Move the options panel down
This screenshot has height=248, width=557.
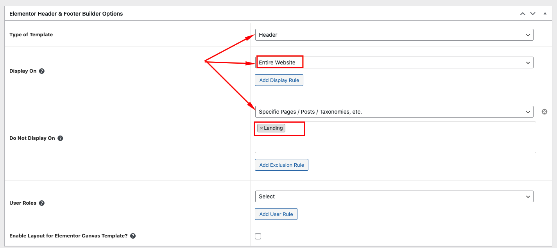[x=532, y=14]
